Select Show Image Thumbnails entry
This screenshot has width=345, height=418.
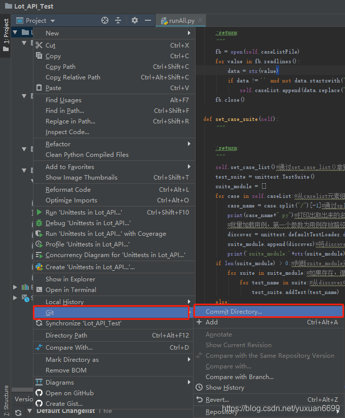(114, 178)
